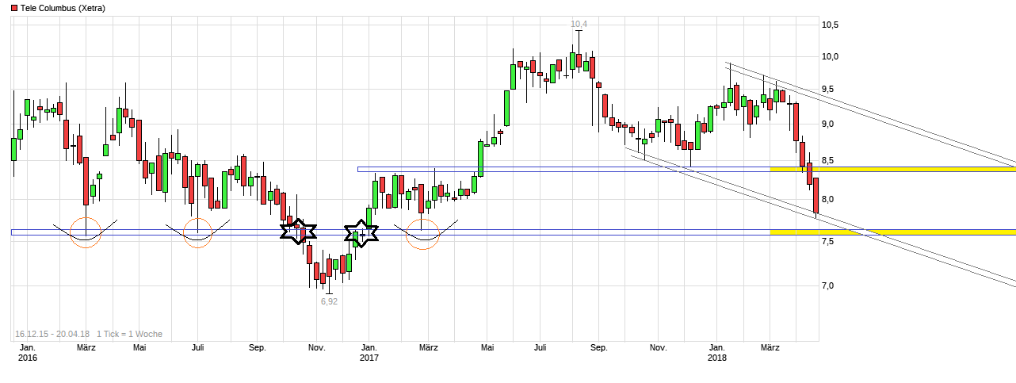Click the last red candlestick at chart's right end
The width and height of the screenshot is (1016, 383).
815,195
